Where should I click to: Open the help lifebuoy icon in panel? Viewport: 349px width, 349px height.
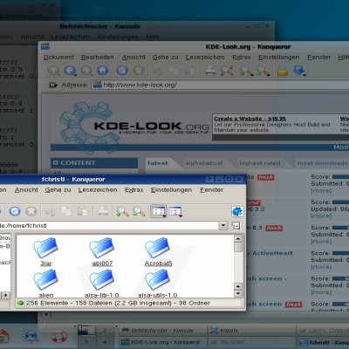(x=59, y=336)
